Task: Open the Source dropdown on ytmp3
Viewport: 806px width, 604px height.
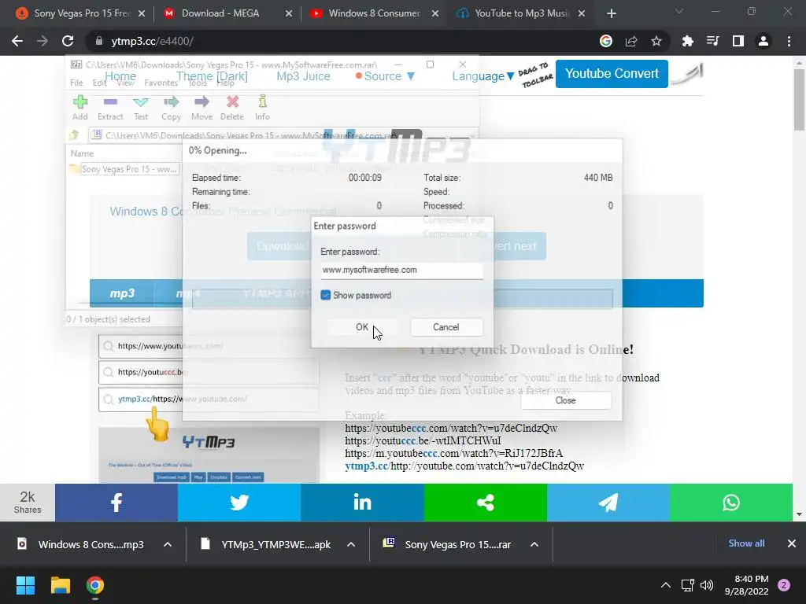Action: 385,76
